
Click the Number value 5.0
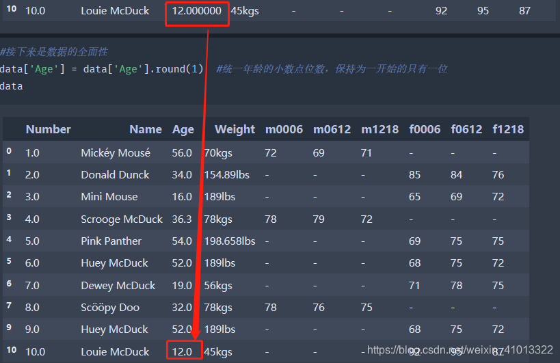coord(32,241)
